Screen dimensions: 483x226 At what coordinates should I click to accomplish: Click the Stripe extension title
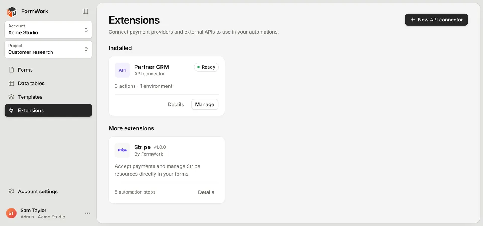pos(142,147)
